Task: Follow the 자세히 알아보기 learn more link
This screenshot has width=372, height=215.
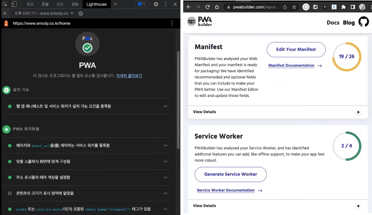Action: pos(129,76)
